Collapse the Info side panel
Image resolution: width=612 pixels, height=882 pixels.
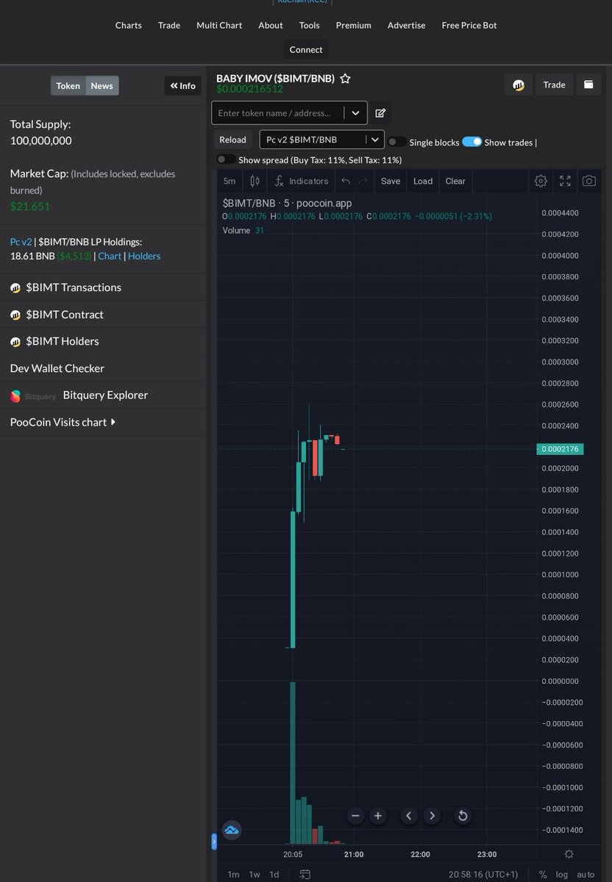[x=182, y=86]
